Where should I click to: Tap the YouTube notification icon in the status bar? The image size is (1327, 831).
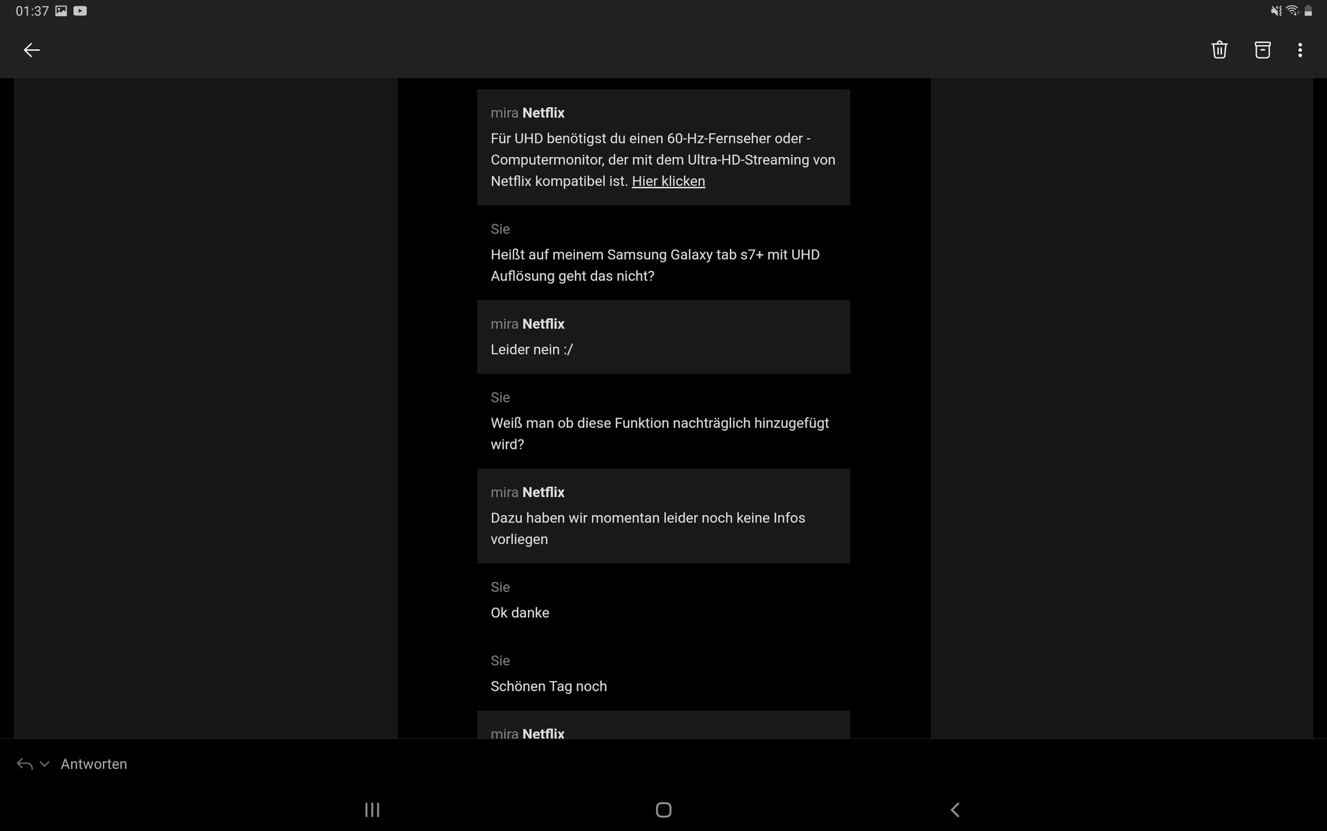pyautogui.click(x=80, y=10)
